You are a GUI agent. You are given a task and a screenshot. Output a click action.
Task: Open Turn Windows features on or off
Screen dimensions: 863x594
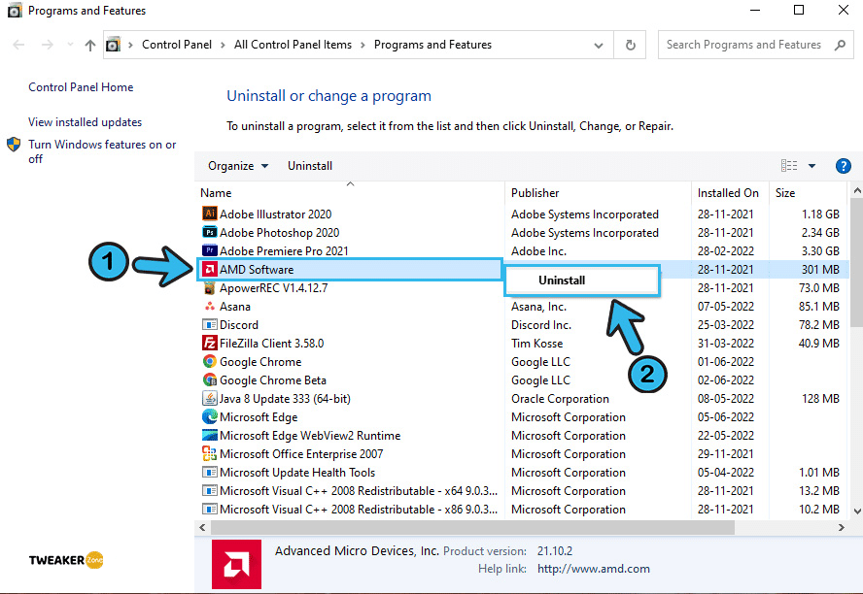[102, 151]
